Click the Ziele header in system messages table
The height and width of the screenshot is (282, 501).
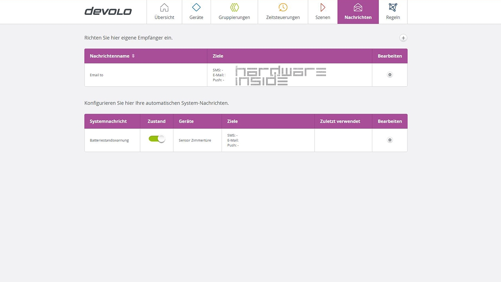[232, 121]
